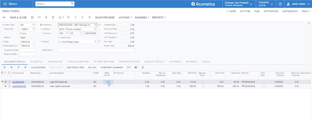Toggle Manual Price for AACOMPUT01 row
The image size is (312, 119).
coord(203,86)
